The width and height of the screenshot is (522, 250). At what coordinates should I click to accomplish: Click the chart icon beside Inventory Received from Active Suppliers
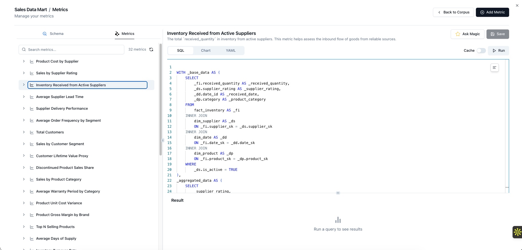(32, 85)
